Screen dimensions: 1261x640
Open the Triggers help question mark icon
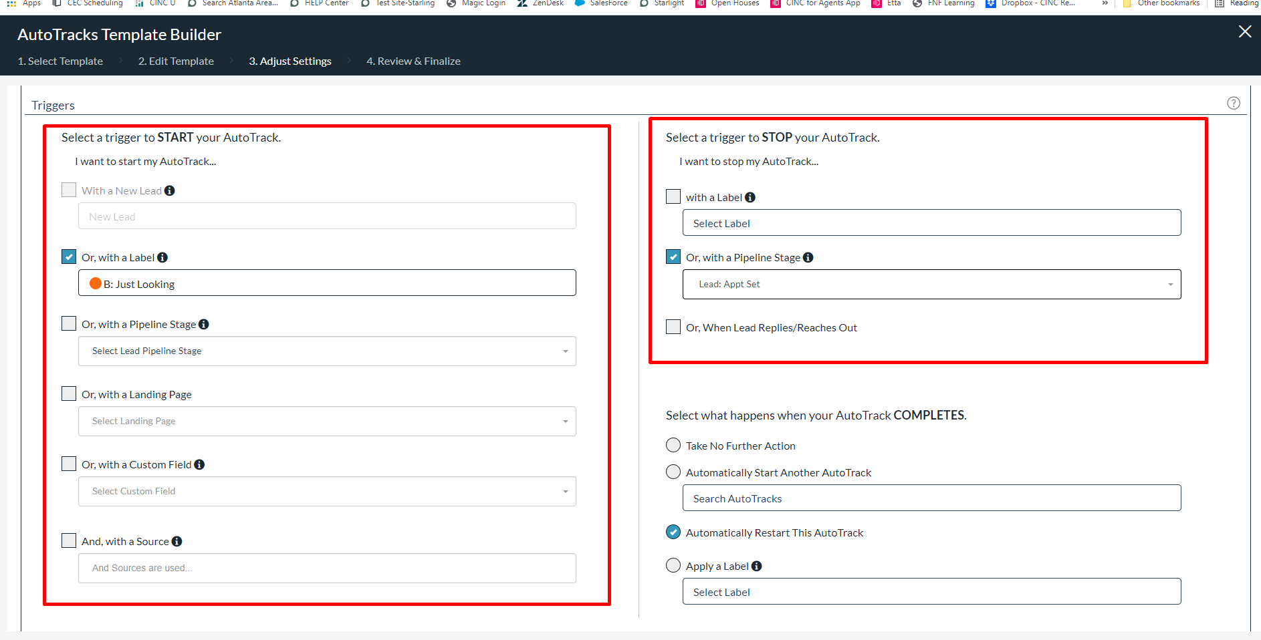1234,103
